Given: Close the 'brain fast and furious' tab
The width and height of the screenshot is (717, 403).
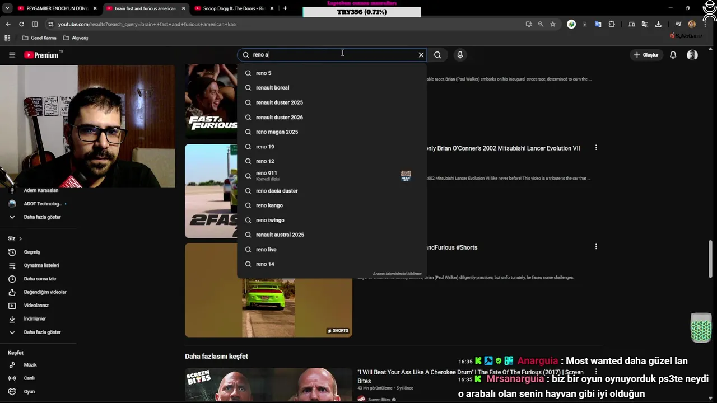Looking at the screenshot, I should 183,8.
